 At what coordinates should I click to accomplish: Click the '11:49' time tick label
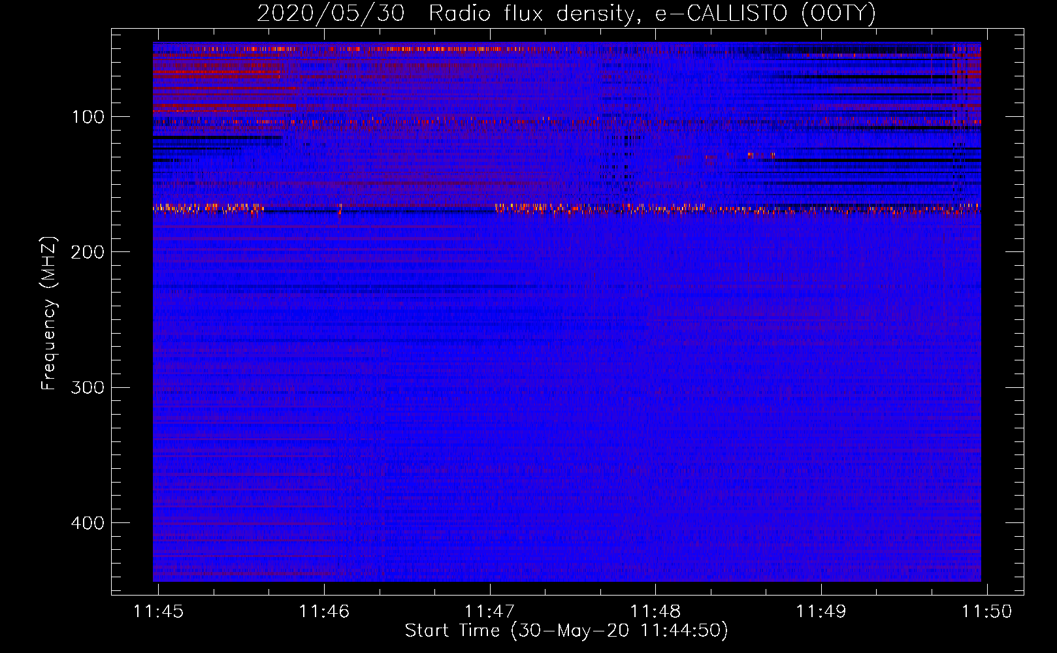pyautogui.click(x=821, y=611)
